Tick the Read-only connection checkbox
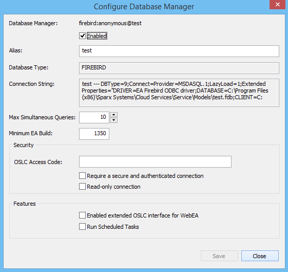This screenshot has height=272, width=288. [82, 187]
